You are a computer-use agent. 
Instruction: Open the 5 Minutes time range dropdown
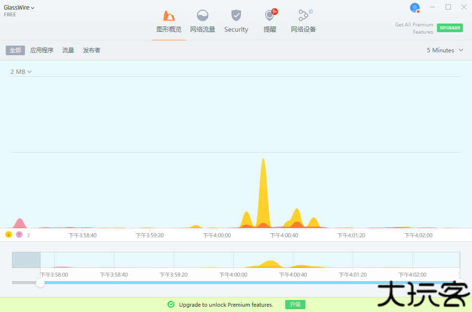[x=445, y=50]
